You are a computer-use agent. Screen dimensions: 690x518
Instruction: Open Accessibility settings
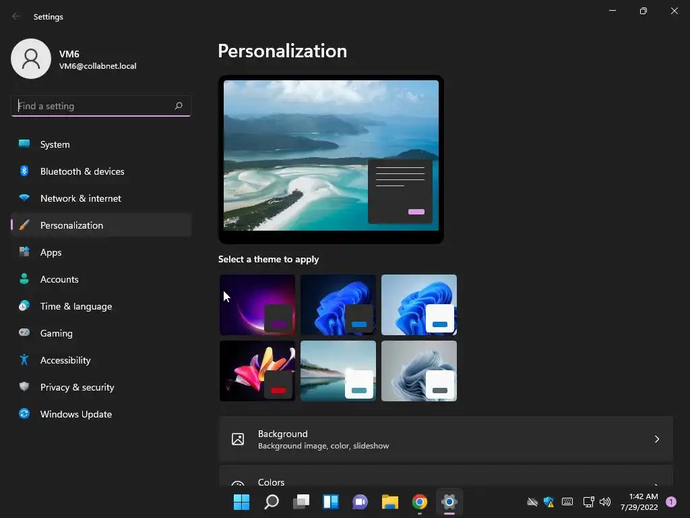coord(101,360)
